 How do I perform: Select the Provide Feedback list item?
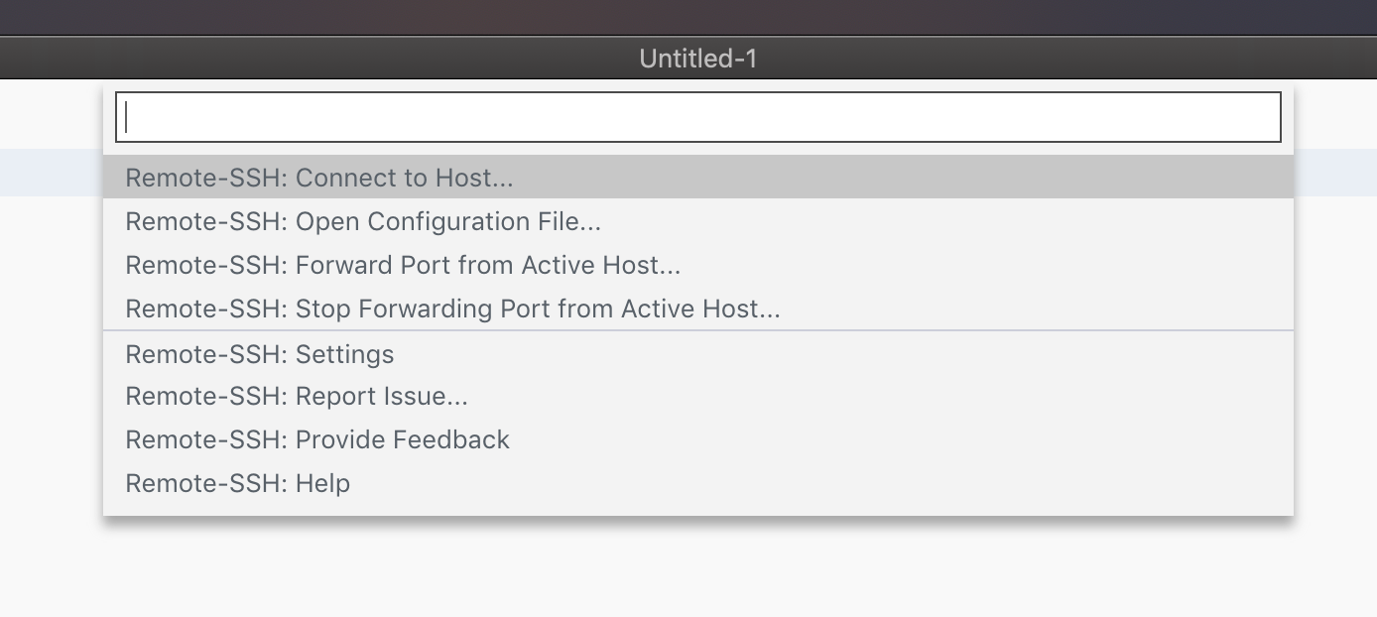[315, 439]
